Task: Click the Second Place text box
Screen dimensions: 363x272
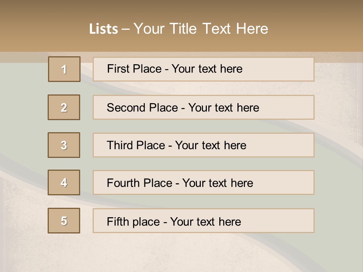Action: click(x=203, y=107)
